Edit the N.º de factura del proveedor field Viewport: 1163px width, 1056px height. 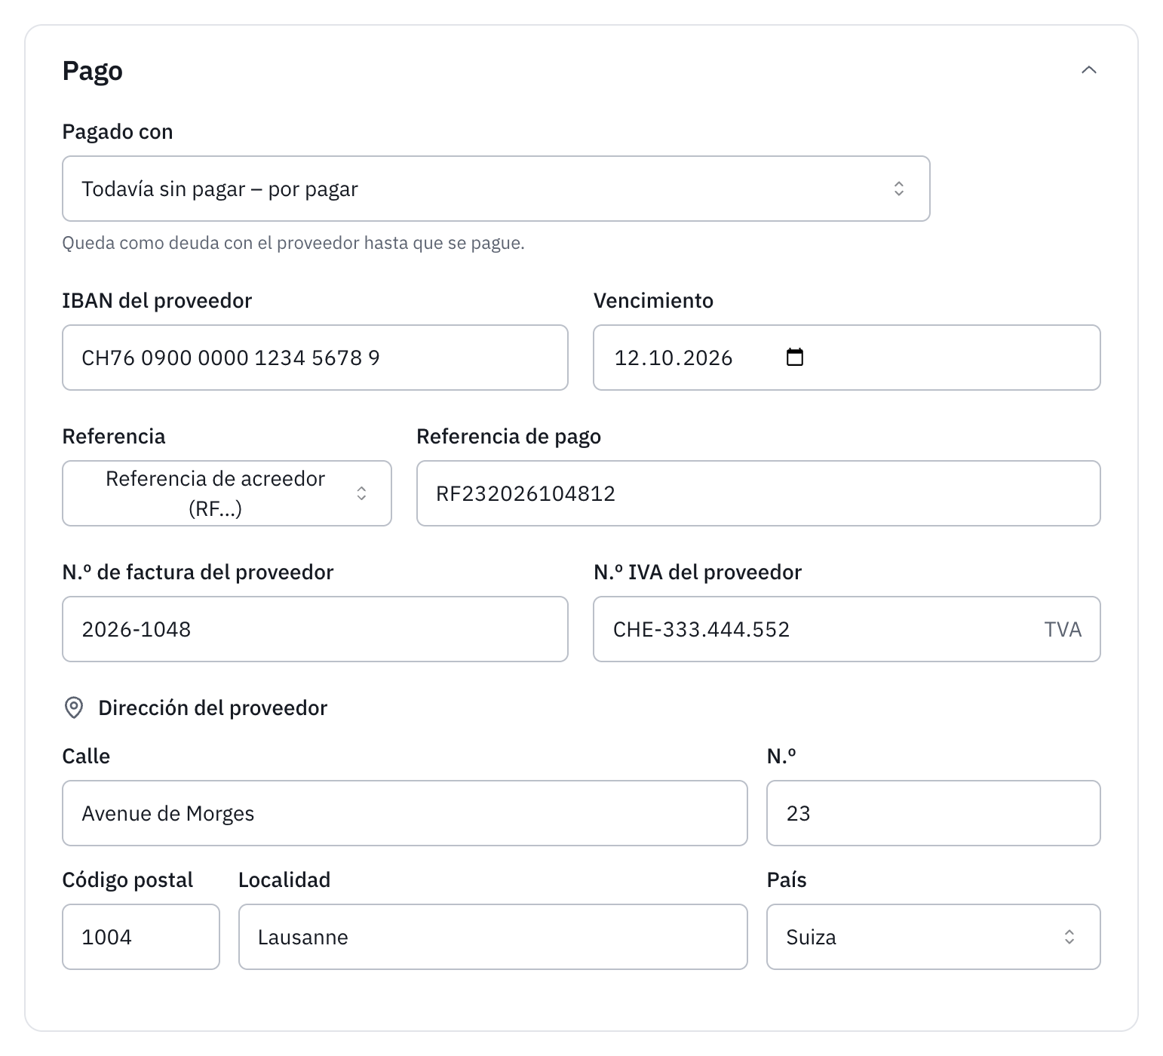(315, 629)
